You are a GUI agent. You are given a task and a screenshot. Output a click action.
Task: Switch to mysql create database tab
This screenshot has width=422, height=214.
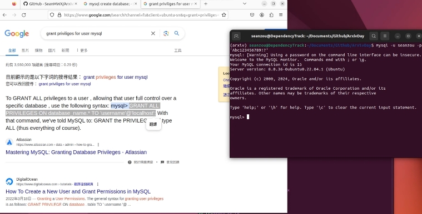tap(110, 4)
